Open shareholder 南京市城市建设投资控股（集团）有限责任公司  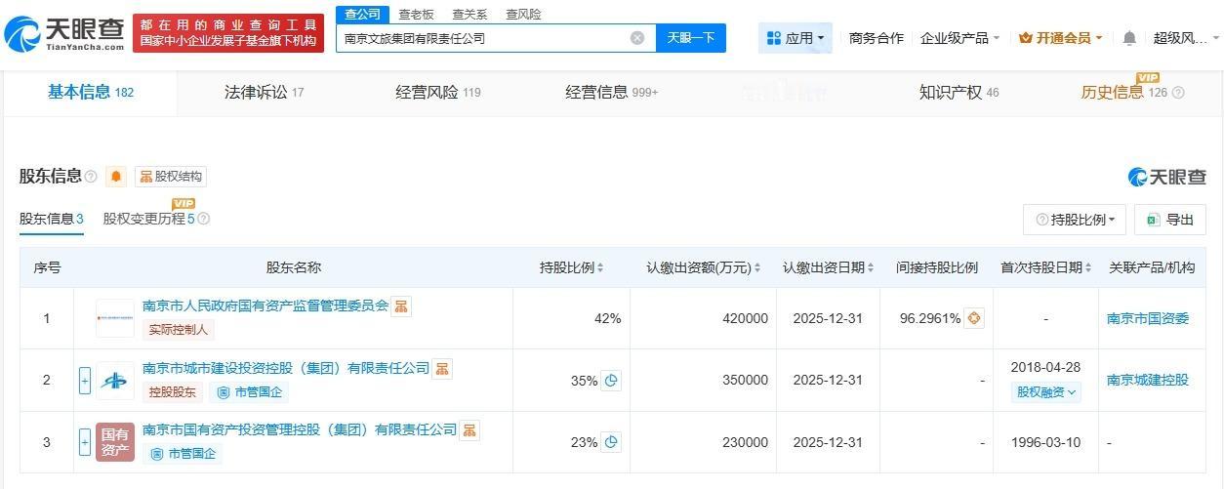[286, 368]
